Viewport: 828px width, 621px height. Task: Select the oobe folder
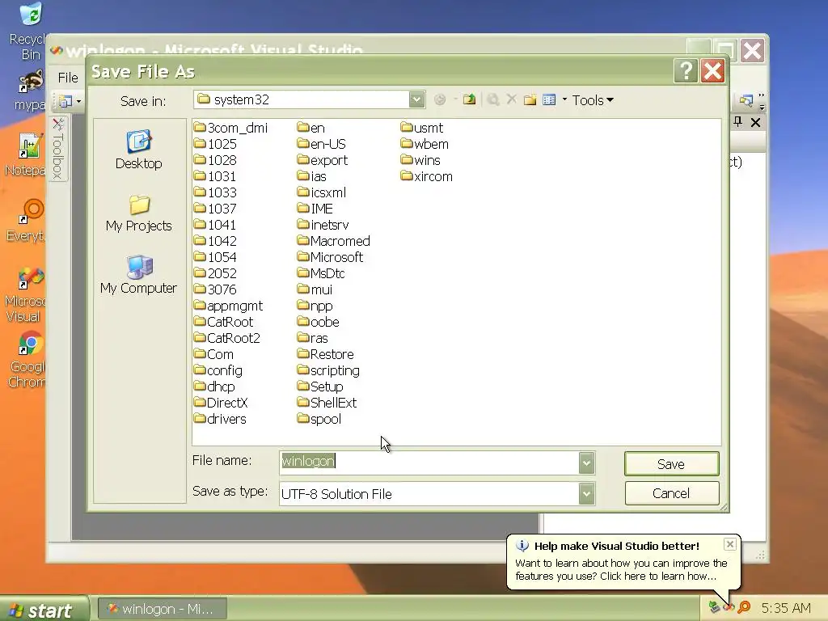[x=319, y=322]
